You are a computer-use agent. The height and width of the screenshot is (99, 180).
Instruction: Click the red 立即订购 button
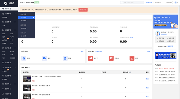coord(83,10)
